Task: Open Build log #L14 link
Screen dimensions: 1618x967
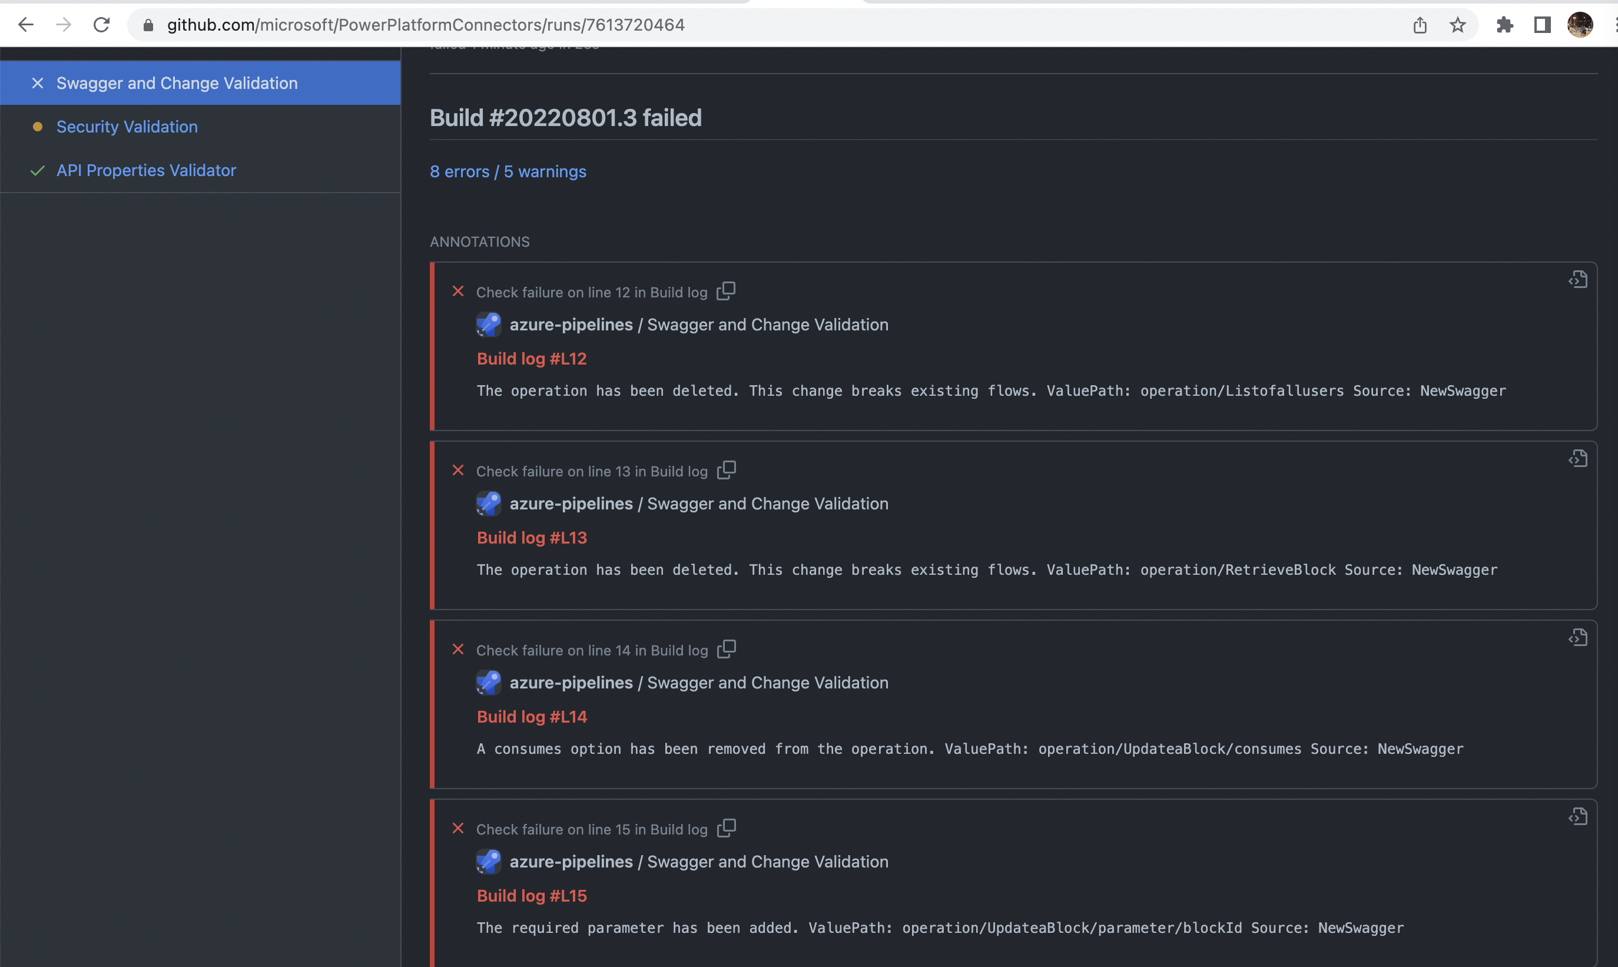Action: [x=532, y=717]
